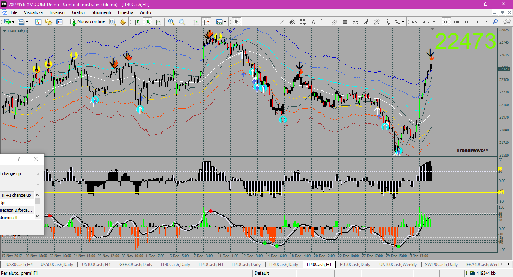The height and width of the screenshot is (277, 513).
Task: Zoom out of the chart
Action: pyautogui.click(x=182, y=22)
